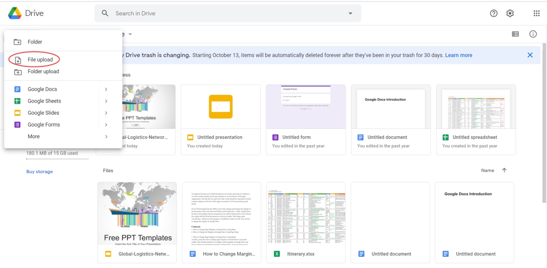Viewport: 547px width, 268px height.
Task: Follow the Learn more link
Action: click(459, 55)
